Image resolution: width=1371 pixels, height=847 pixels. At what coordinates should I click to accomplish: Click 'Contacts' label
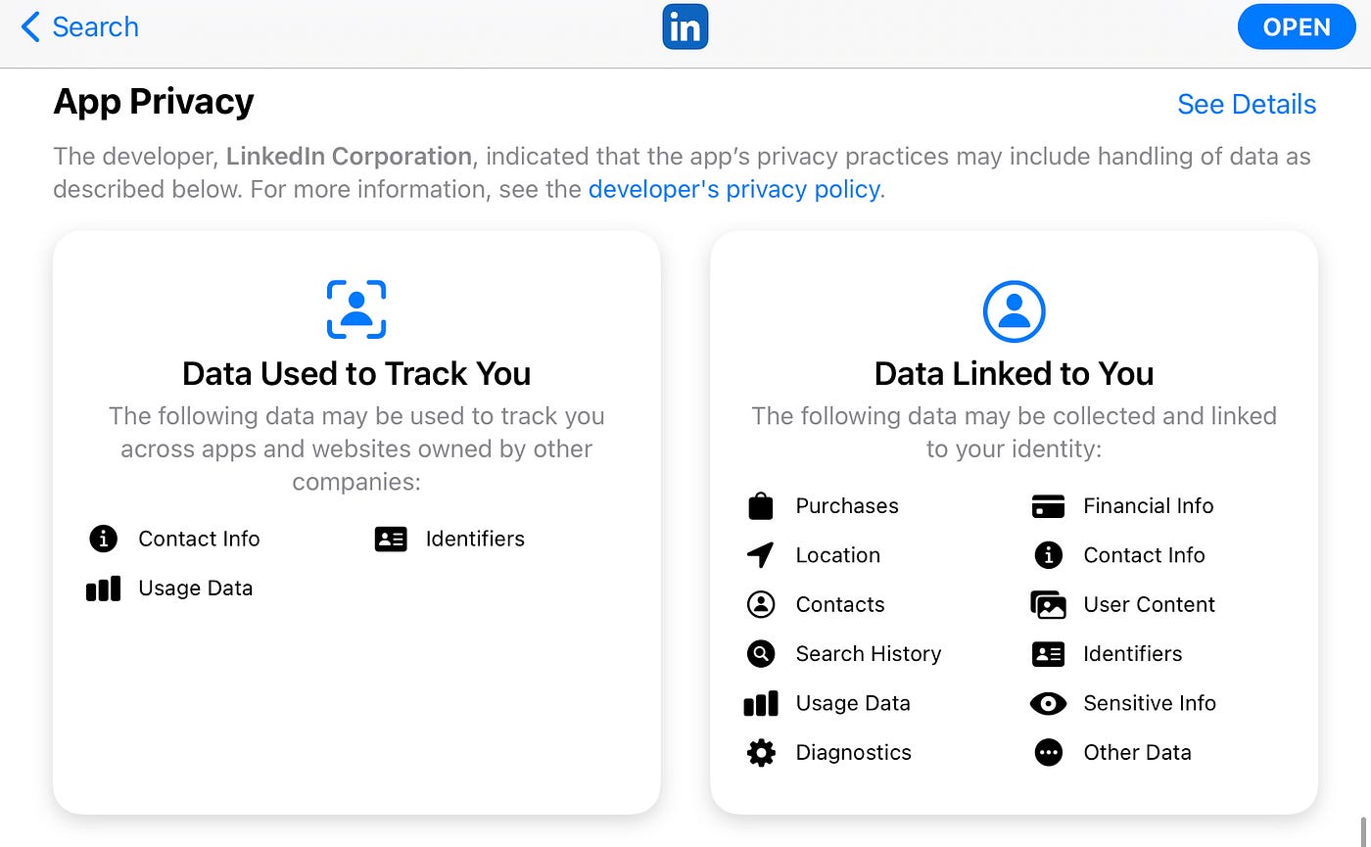[x=840, y=604]
